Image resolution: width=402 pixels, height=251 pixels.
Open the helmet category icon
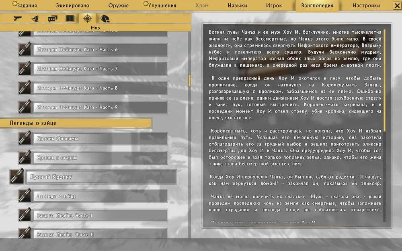[105, 18]
